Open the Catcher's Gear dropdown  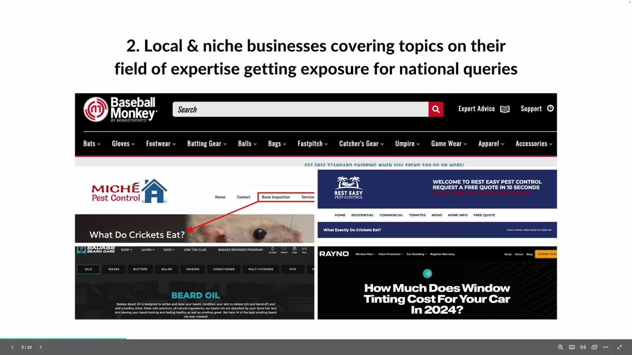361,143
